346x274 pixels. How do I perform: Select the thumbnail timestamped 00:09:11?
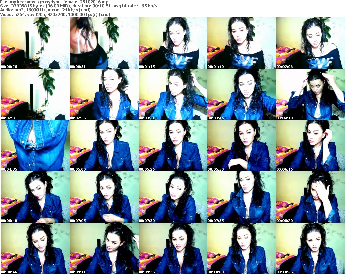point(104,248)
